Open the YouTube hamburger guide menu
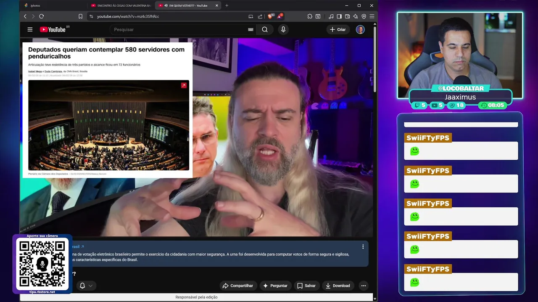Image resolution: width=538 pixels, height=302 pixels. (30, 29)
